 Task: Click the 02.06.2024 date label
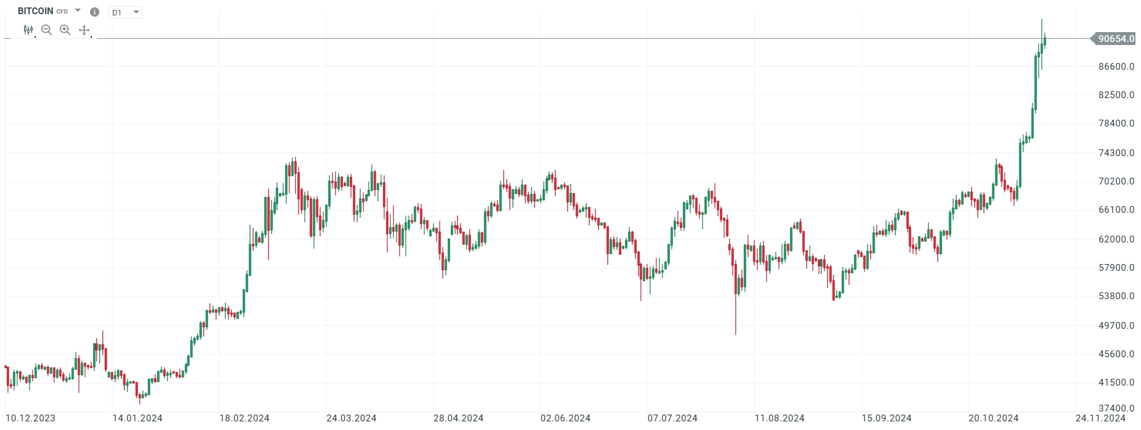[x=565, y=418]
